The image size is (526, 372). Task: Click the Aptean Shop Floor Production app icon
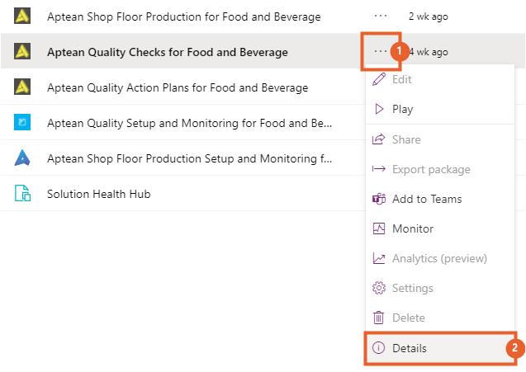click(23, 16)
